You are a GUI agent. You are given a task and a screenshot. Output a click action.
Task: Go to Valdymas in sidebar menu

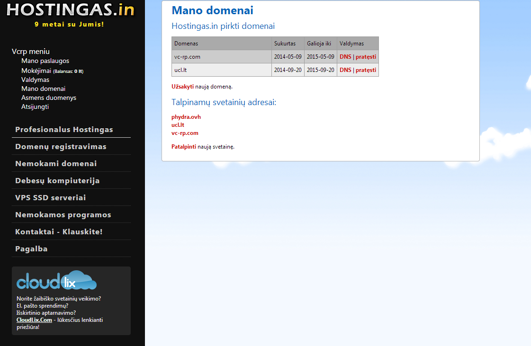click(35, 80)
